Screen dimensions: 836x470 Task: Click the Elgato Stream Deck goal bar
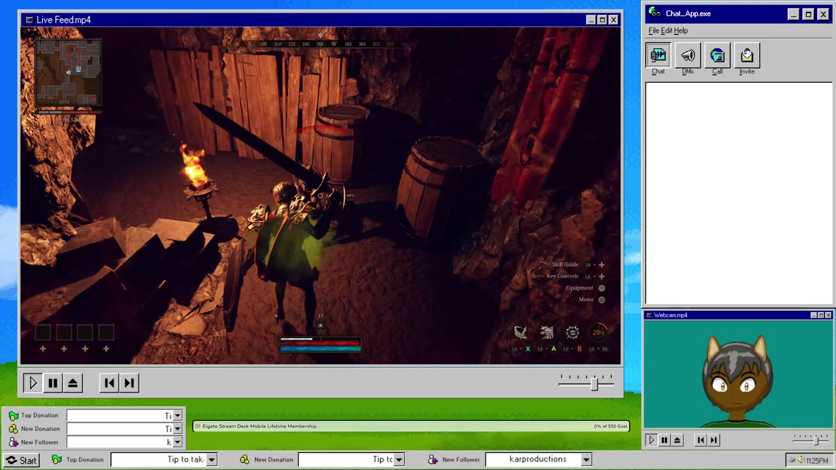click(x=411, y=426)
